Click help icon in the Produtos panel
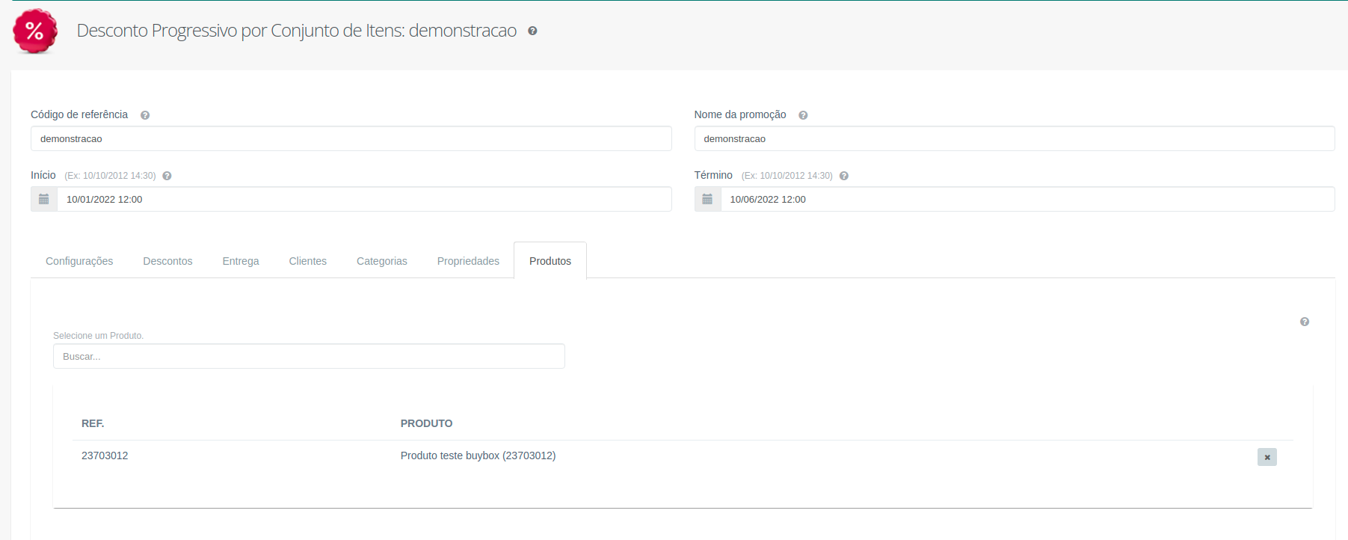This screenshot has width=1348, height=540. click(1305, 322)
